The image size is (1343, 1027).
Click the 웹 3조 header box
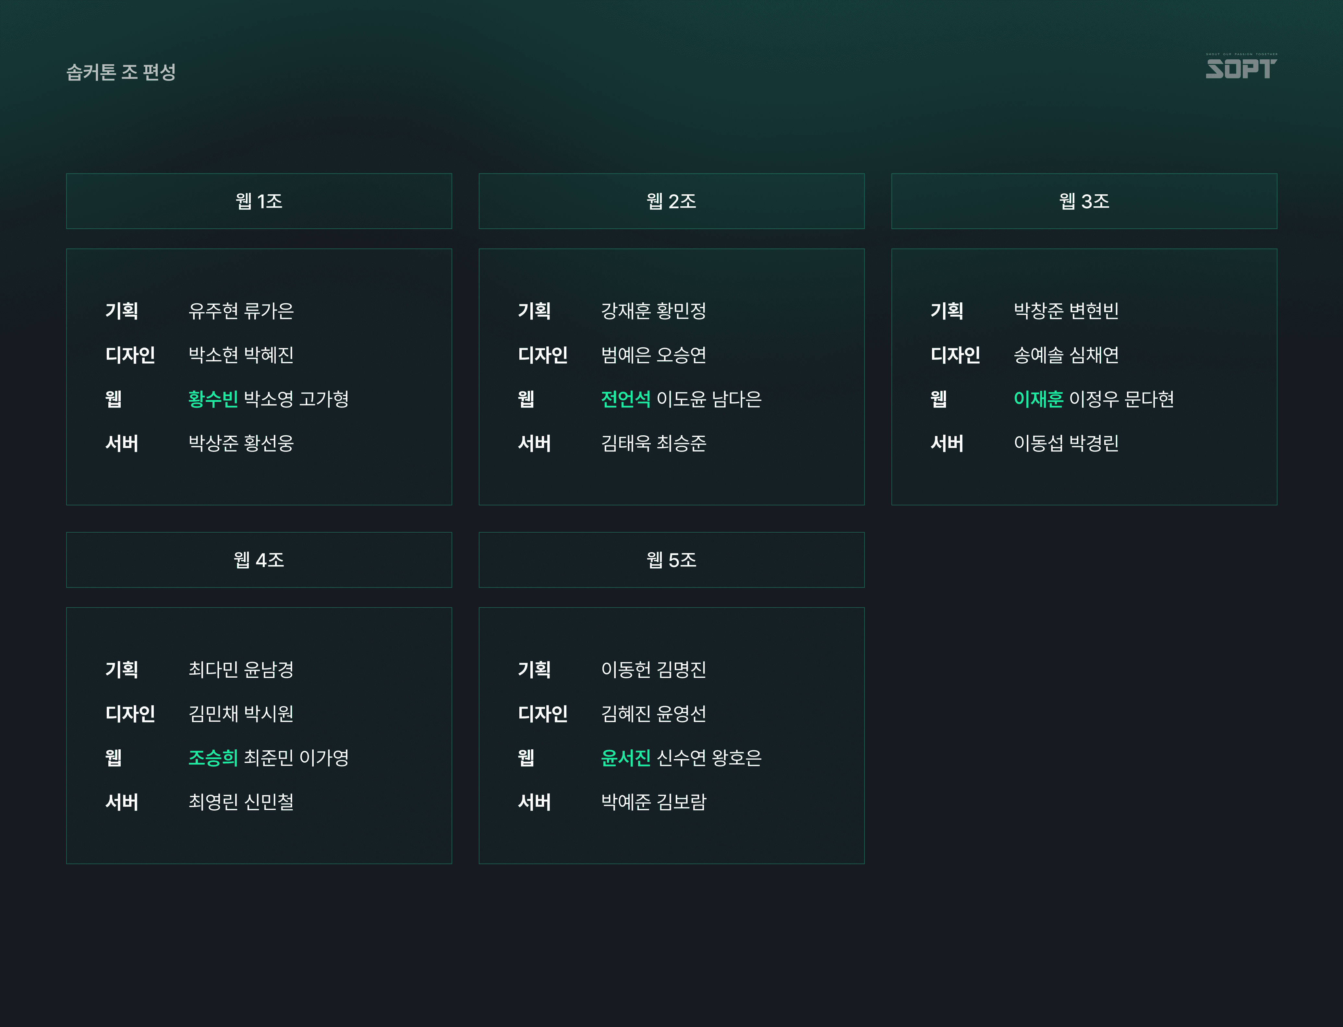pos(1084,201)
